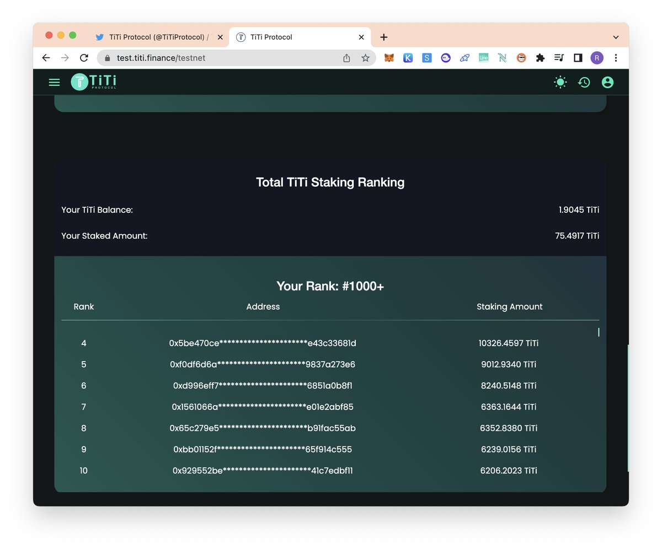Click the Rank column header
662x550 pixels.
coord(84,306)
